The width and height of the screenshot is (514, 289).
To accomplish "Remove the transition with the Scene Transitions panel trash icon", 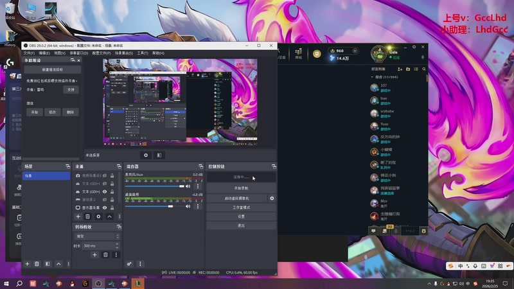I will point(105,254).
